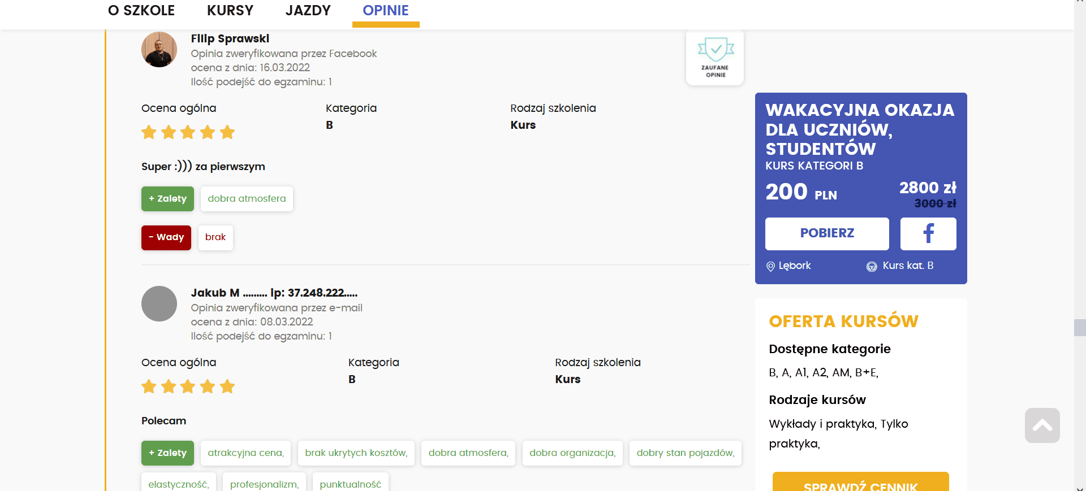Select the OPINIE tab
Image resolution: width=1086 pixels, height=491 pixels.
[385, 11]
